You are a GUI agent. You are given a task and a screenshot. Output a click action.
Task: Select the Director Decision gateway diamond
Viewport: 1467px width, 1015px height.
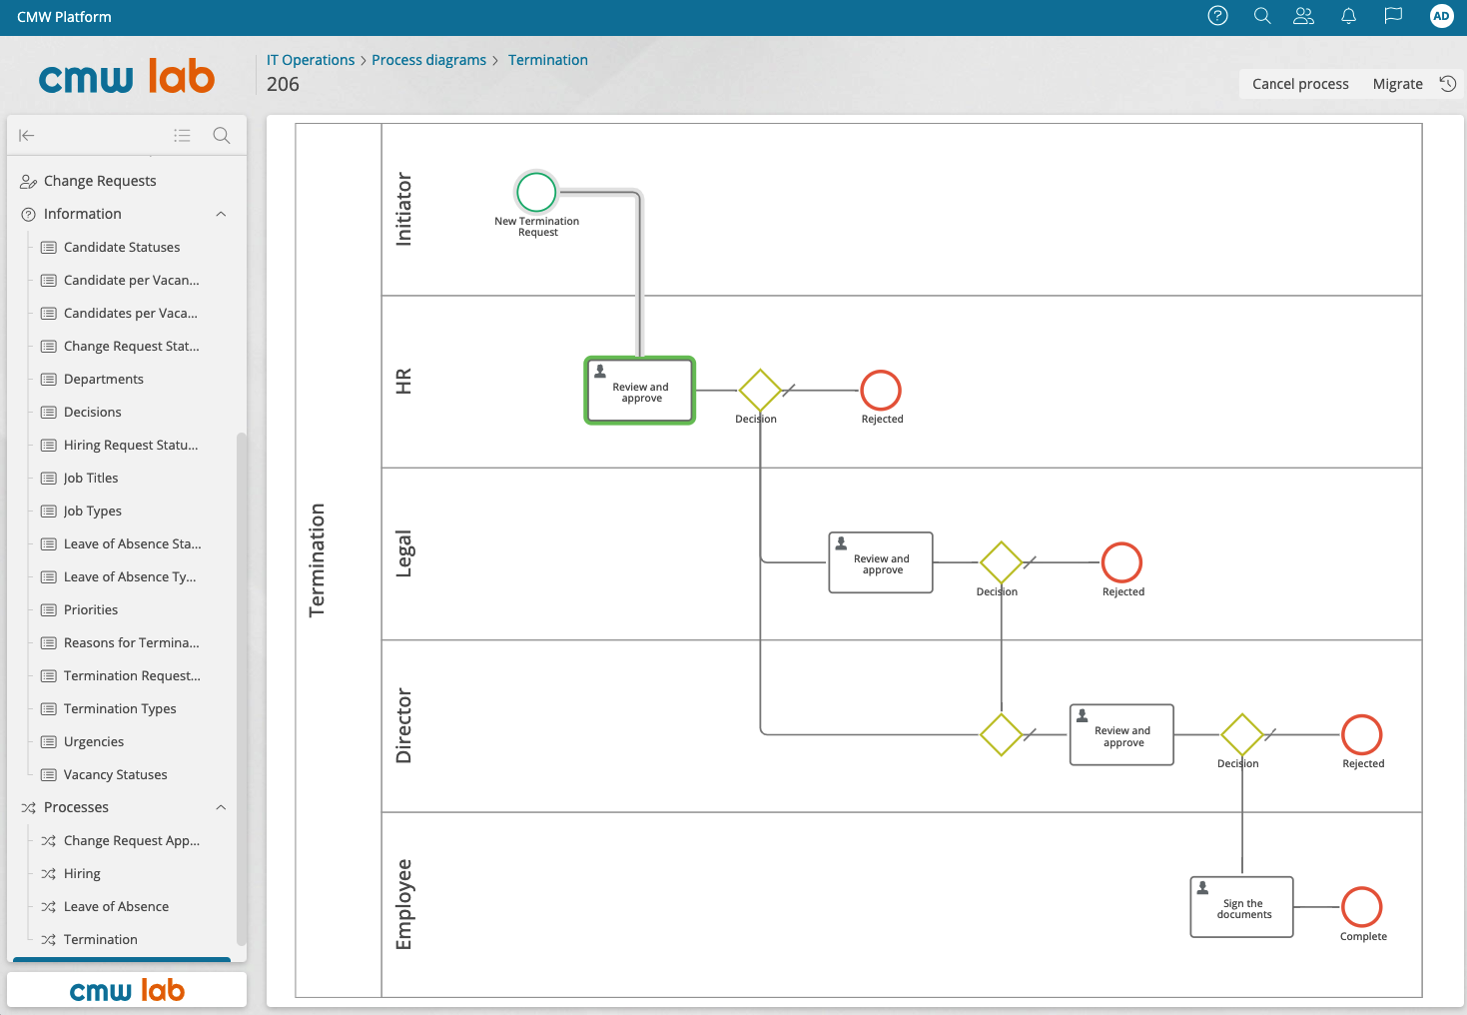point(1242,735)
